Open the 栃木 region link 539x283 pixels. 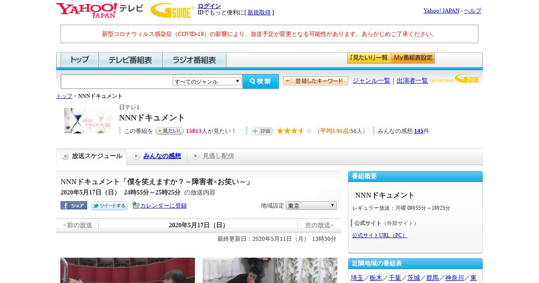point(376,278)
